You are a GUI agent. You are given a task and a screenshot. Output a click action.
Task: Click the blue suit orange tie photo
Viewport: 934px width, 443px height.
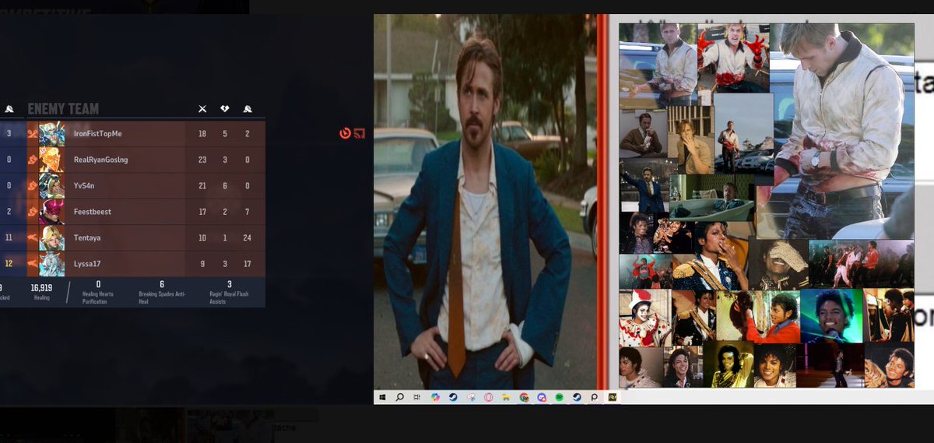tap(485, 202)
